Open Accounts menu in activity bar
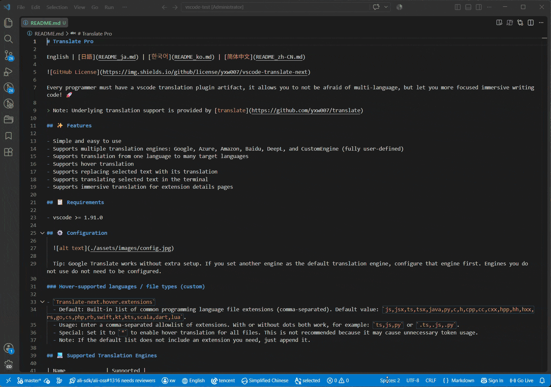Viewport: 551px width, 387px height. [8, 348]
